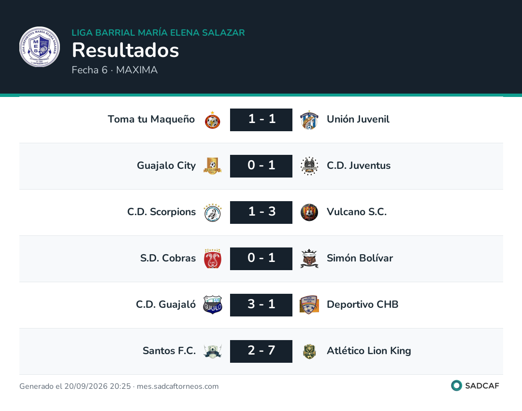Select the S.D. Cobras red badge

[x=212, y=259]
